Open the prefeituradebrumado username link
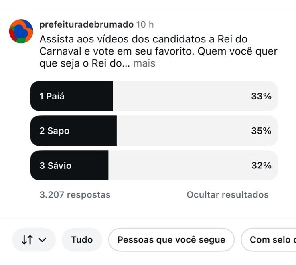 86,25
